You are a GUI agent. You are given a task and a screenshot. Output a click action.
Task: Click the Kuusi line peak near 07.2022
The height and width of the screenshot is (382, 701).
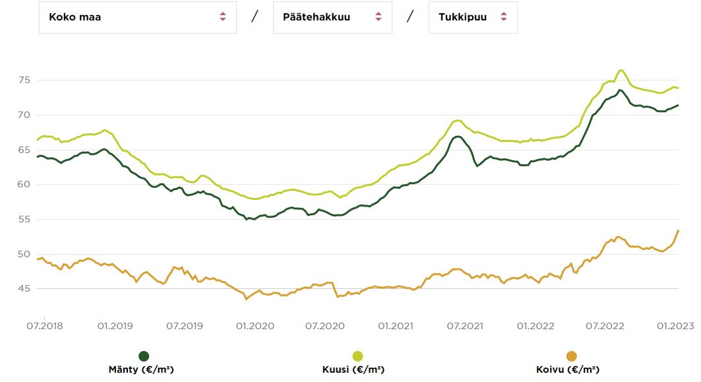coord(621,70)
